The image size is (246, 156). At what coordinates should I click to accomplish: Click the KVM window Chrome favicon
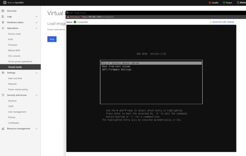click(x=67, y=13)
